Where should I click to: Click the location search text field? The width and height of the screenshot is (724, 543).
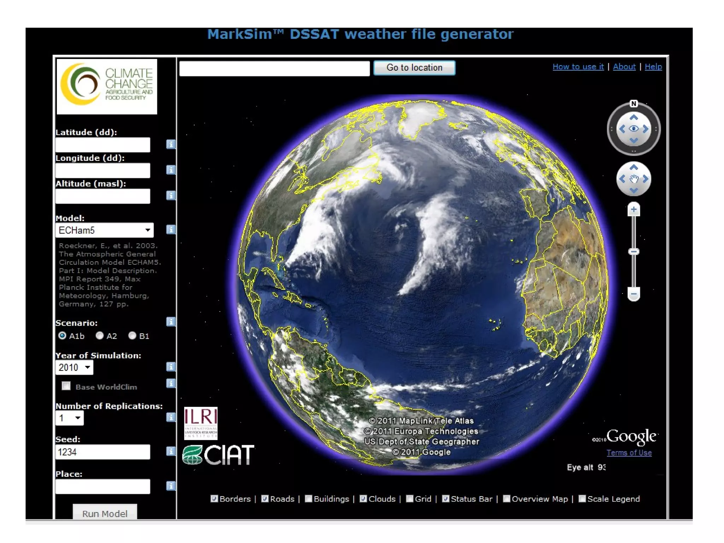274,68
